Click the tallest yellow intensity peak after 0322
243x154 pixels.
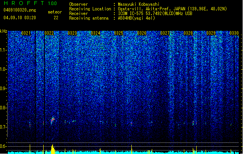coord(53,149)
